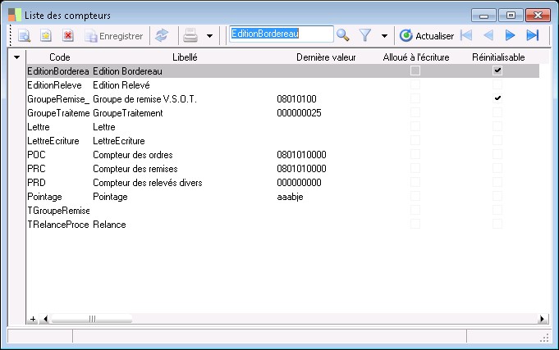Click the Compteur des remises label
This screenshot has width=559, height=350.
click(135, 169)
